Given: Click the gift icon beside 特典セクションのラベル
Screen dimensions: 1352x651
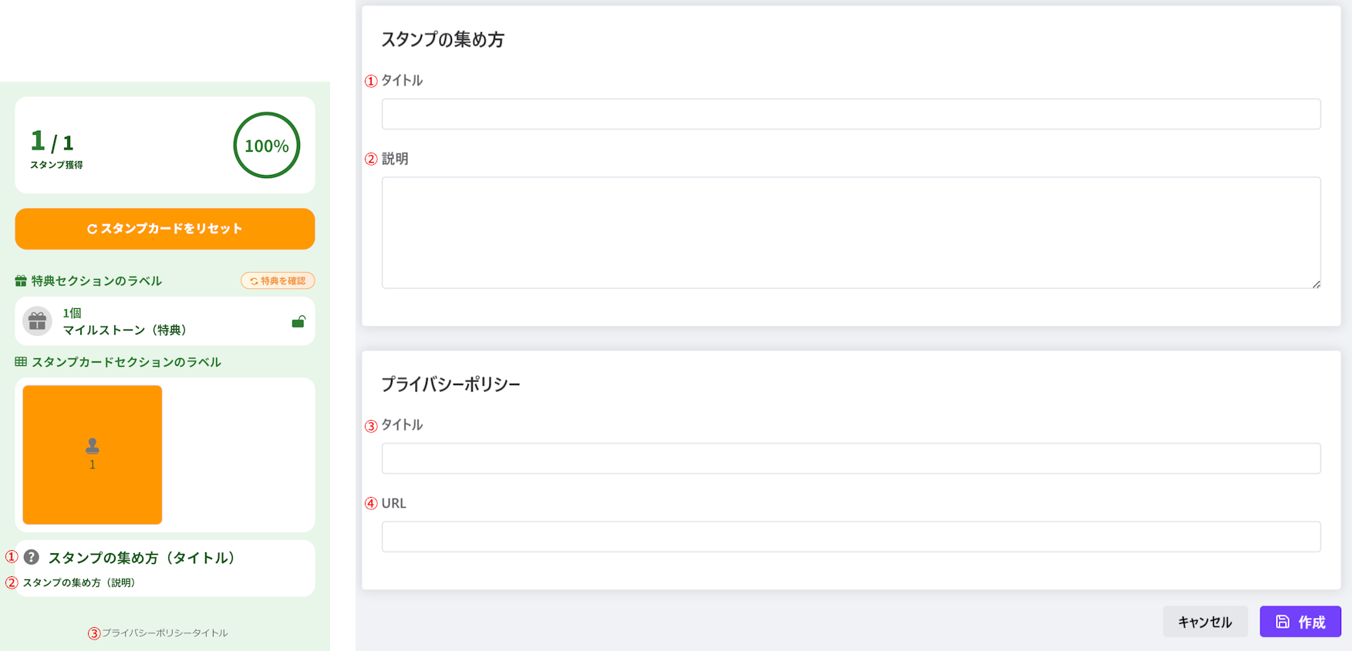Looking at the screenshot, I should click(19, 280).
